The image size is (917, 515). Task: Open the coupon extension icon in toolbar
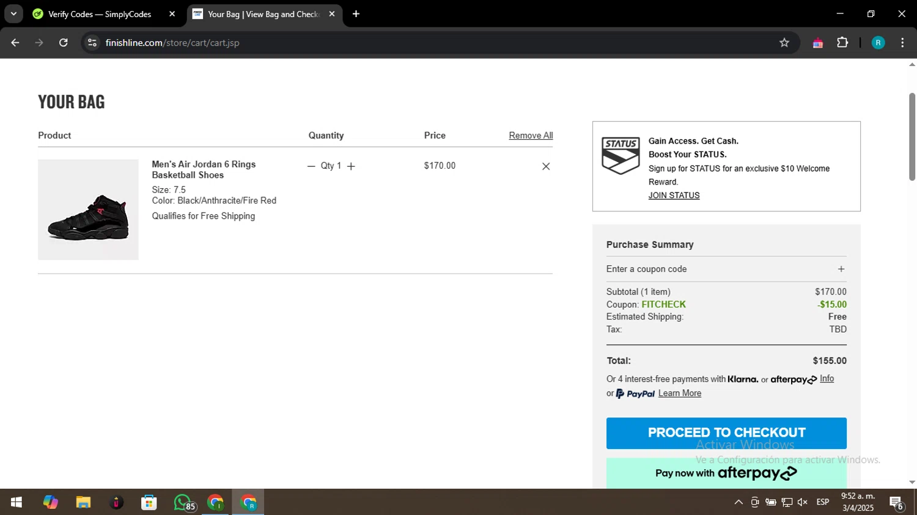pyautogui.click(x=817, y=43)
